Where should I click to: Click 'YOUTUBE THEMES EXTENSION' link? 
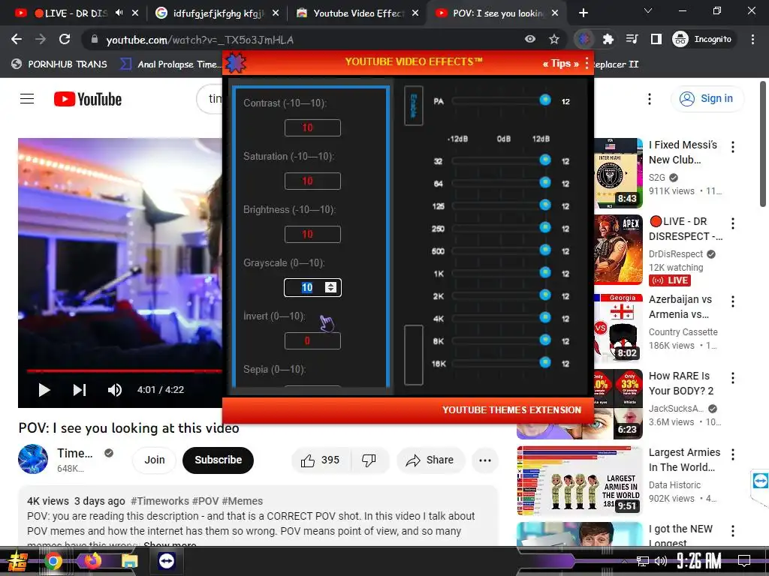click(x=511, y=410)
